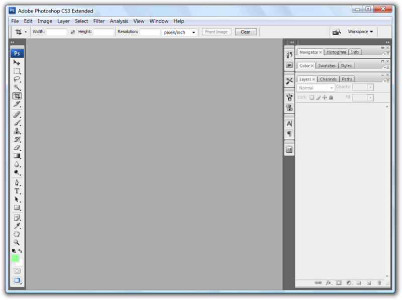The image size is (402, 300).
Task: Select the Path Selection tool
Action: tap(17, 199)
